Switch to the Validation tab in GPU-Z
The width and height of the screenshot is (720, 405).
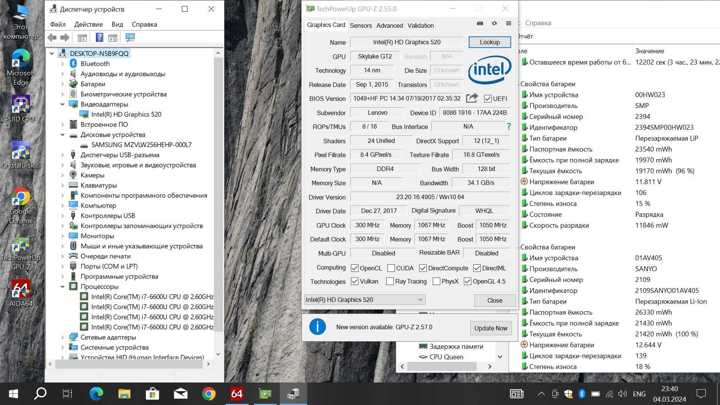[x=420, y=25]
